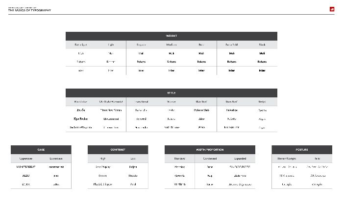The width and height of the screenshot is (343, 207).
Task: Click the Verdana sample in Standard column
Action: [180, 184]
